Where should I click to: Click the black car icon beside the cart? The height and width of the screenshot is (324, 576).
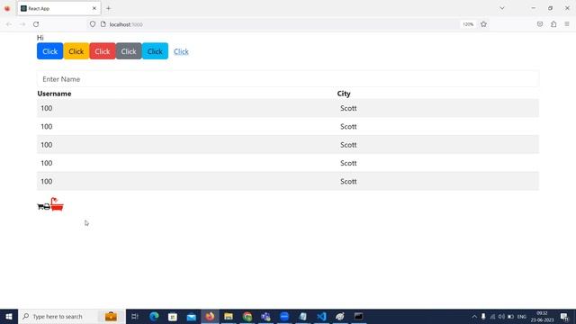(47, 207)
